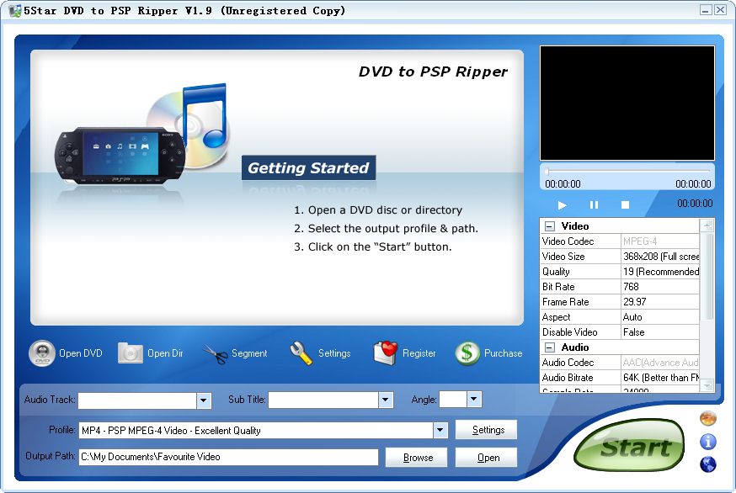Click the Browse button for output path
736x493 pixels.
[416, 458]
